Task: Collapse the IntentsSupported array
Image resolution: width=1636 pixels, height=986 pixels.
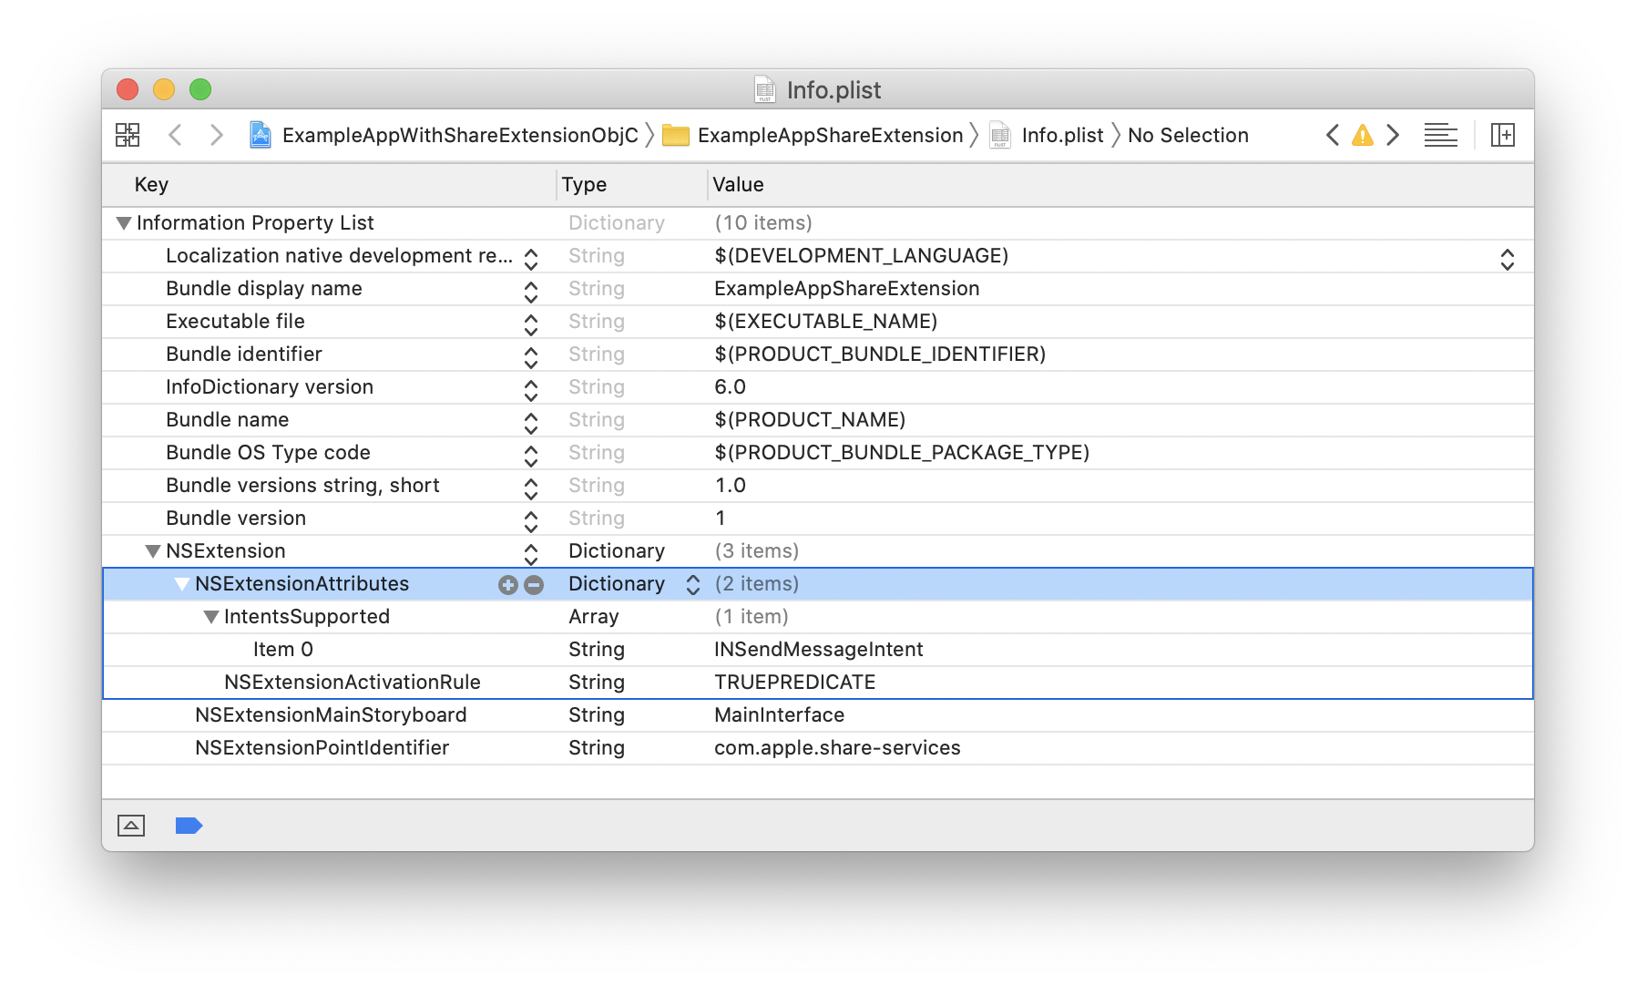Action: 211,617
